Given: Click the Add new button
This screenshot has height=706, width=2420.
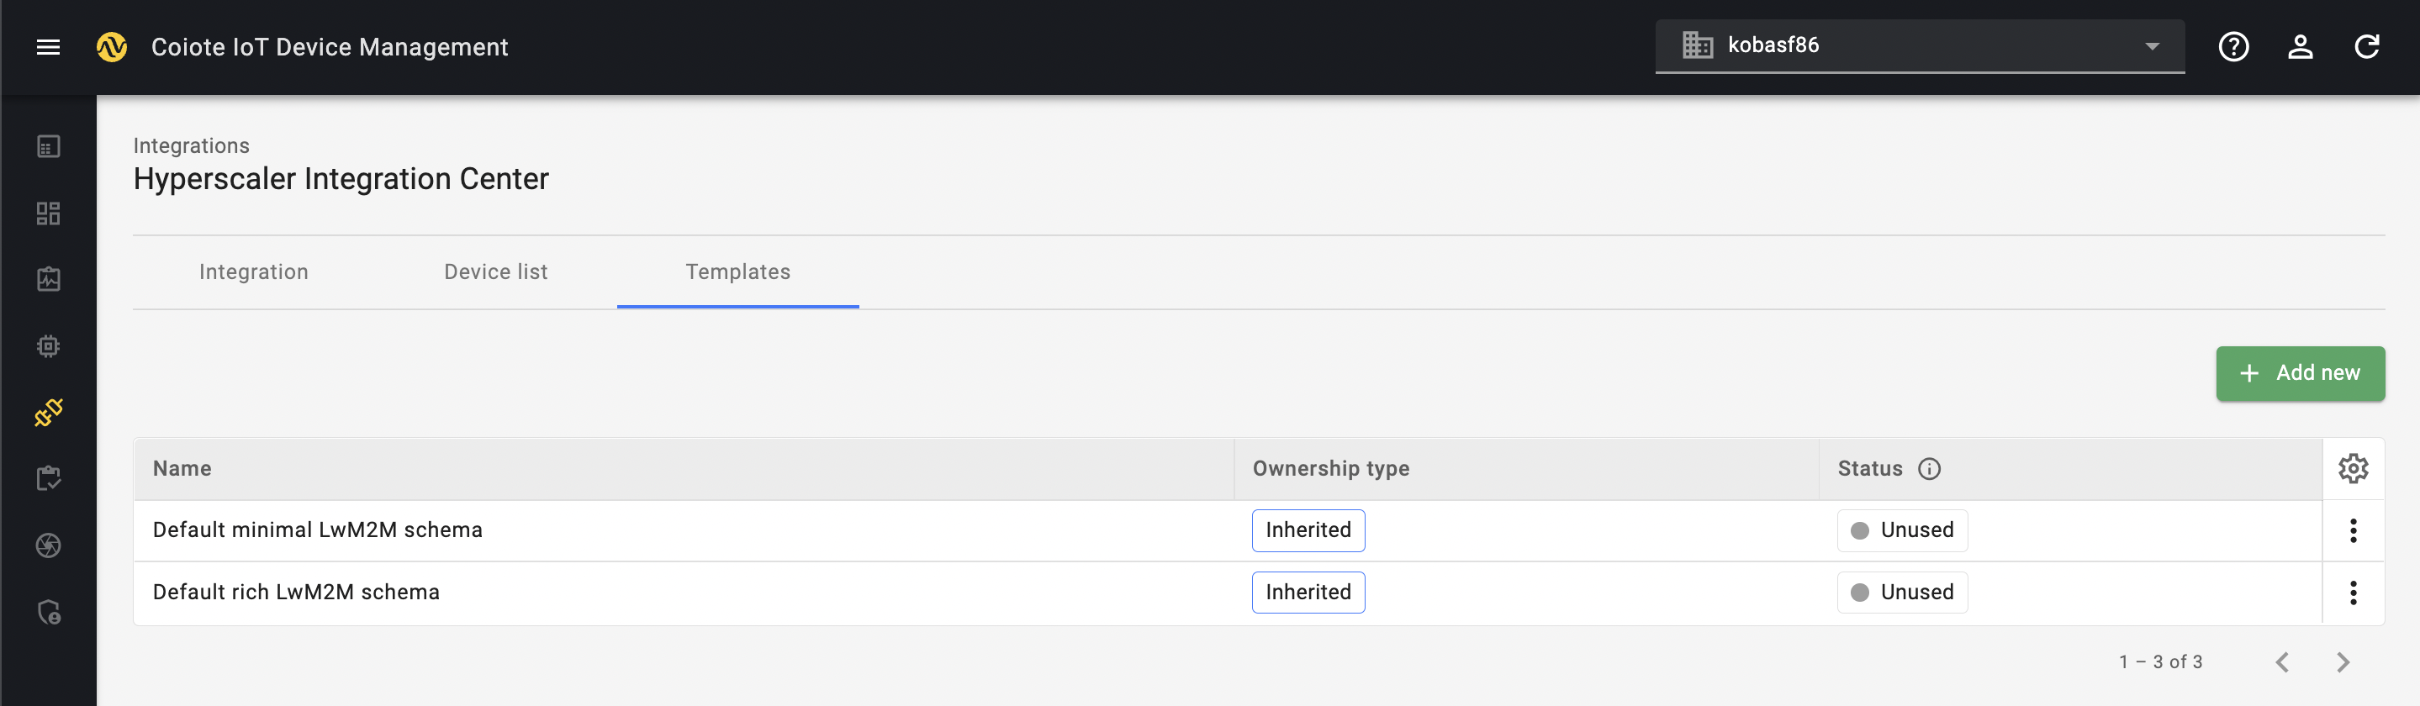Looking at the screenshot, I should coord(2300,374).
